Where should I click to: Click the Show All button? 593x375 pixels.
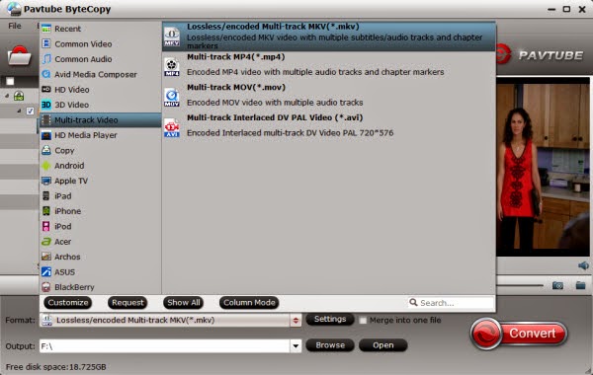(184, 303)
